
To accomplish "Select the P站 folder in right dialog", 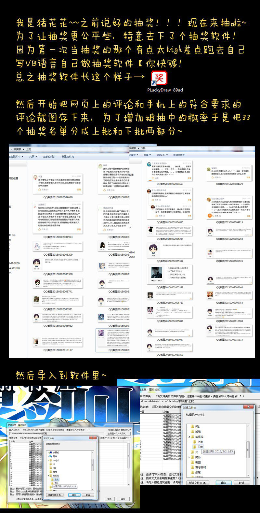I will coord(197,426).
